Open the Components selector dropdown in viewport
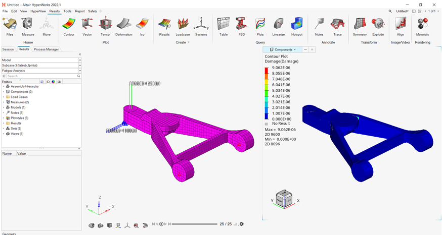The width and height of the screenshot is (442, 235). (x=295, y=49)
